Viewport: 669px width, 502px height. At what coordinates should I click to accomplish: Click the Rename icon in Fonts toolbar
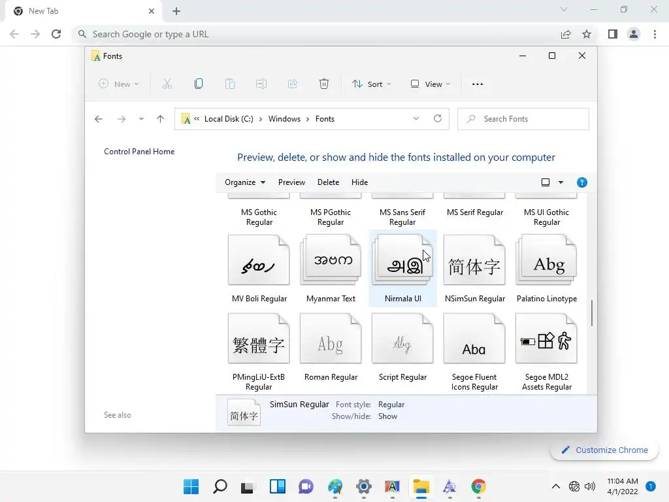261,84
